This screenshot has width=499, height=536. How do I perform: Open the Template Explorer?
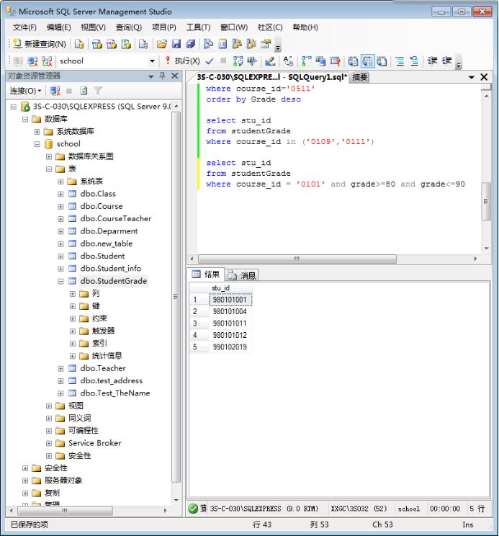251,44
